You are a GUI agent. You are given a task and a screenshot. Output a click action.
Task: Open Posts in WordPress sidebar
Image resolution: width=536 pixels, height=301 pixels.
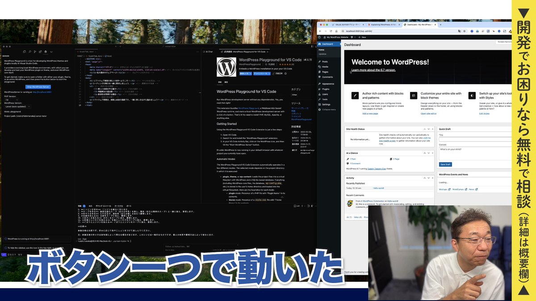[325, 62]
